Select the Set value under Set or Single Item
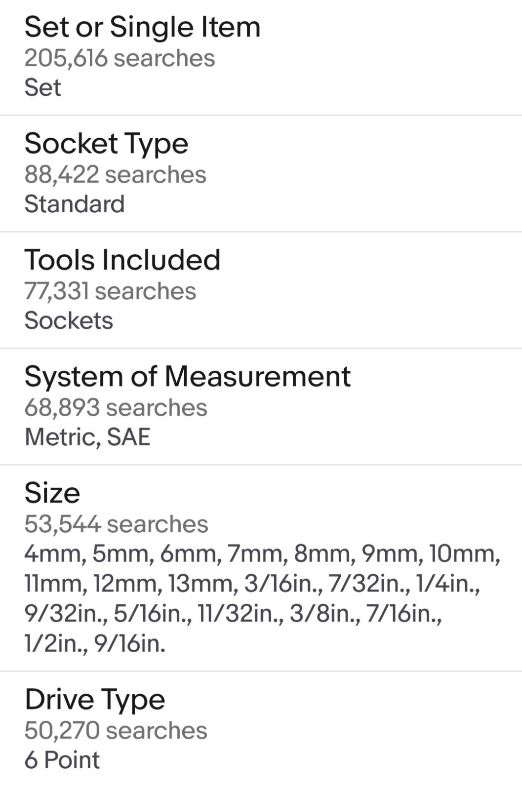The image size is (522, 790). point(43,87)
